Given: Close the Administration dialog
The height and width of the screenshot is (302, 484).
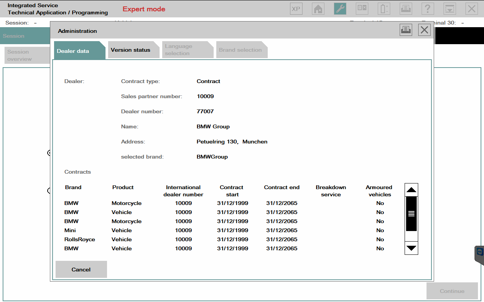Looking at the screenshot, I should (425, 30).
